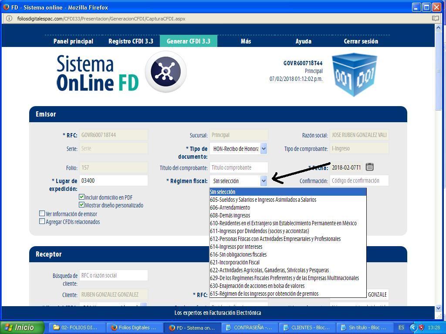Open CLIENTES - Bloc taskbar item
The image size is (446, 334).
tap(307, 327)
